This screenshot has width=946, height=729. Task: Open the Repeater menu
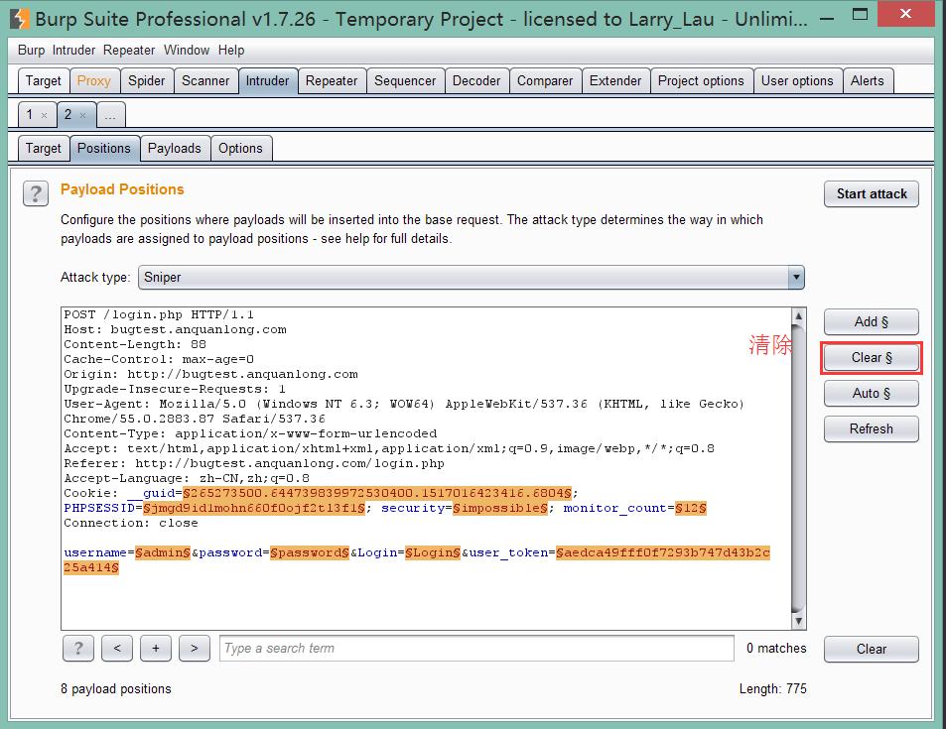tap(128, 50)
